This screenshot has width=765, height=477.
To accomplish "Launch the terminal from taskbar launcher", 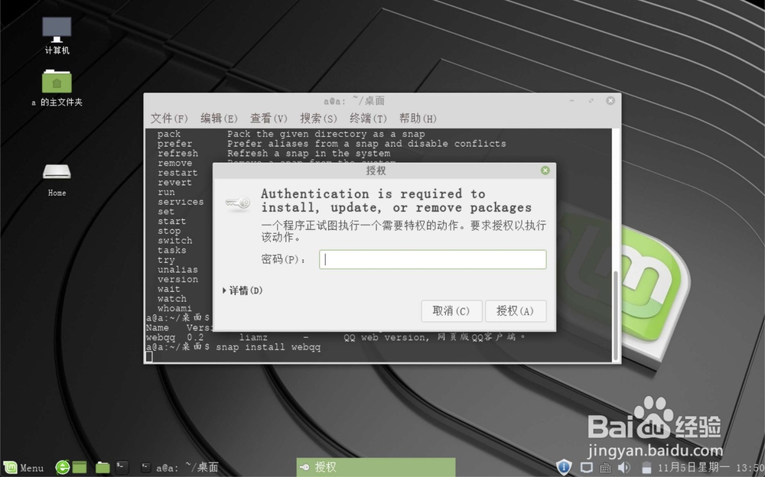I will (122, 467).
